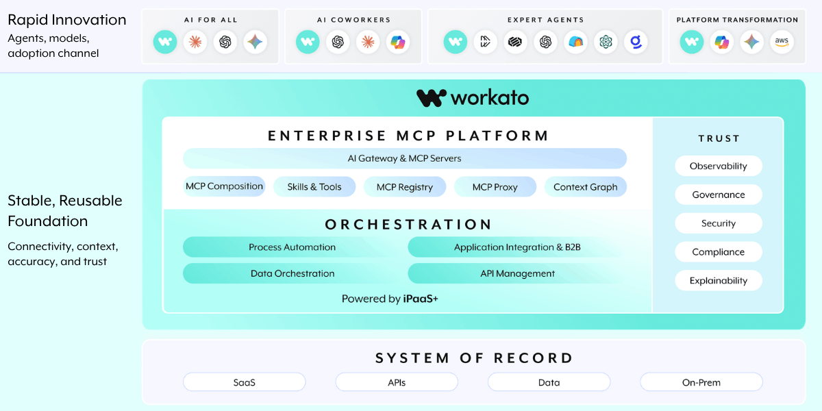Select the OpenAI icon under AI Coworkers
Viewport: 822px width, 411px height.
pos(338,42)
